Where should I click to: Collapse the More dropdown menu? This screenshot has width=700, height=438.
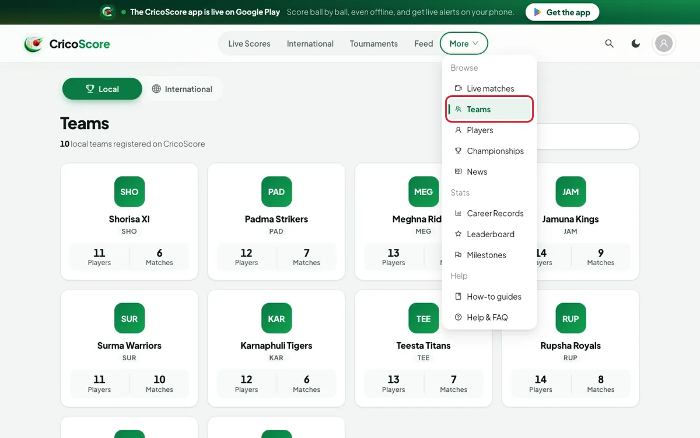pyautogui.click(x=464, y=44)
